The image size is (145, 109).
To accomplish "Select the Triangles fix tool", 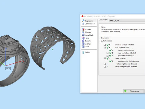I will click(x=87, y=41).
